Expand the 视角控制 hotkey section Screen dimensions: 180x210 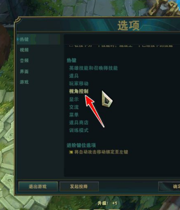(79, 91)
